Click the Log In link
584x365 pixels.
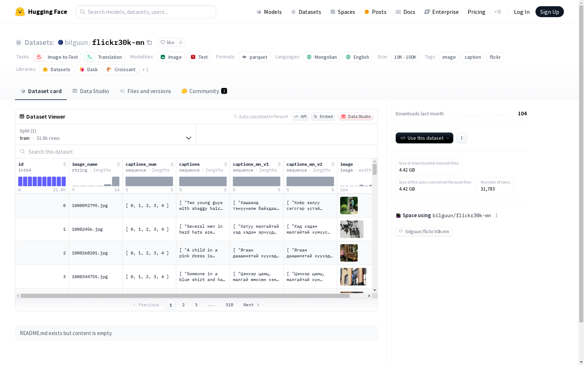click(522, 12)
